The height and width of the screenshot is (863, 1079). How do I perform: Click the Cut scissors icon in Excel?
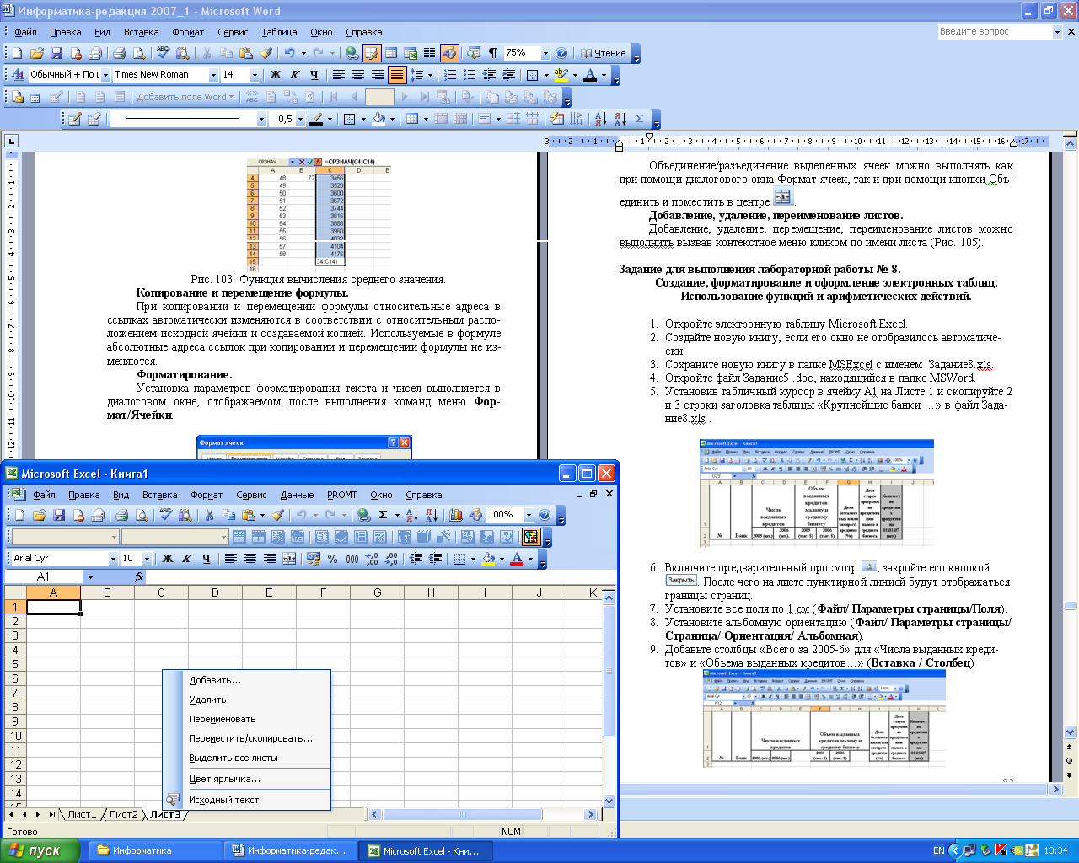(208, 515)
